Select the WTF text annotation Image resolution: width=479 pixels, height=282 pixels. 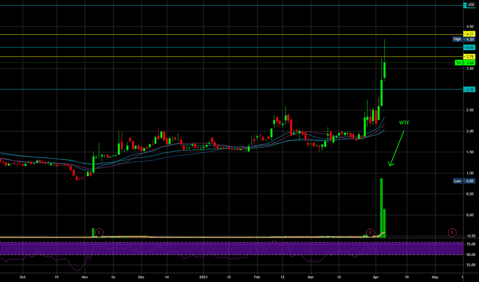point(404,123)
